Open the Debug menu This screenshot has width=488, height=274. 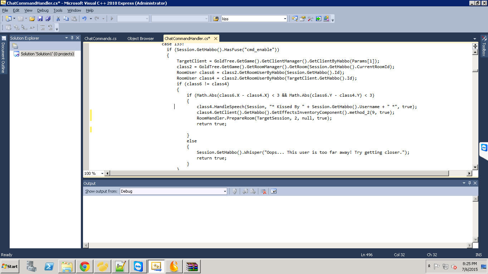(x=43, y=10)
